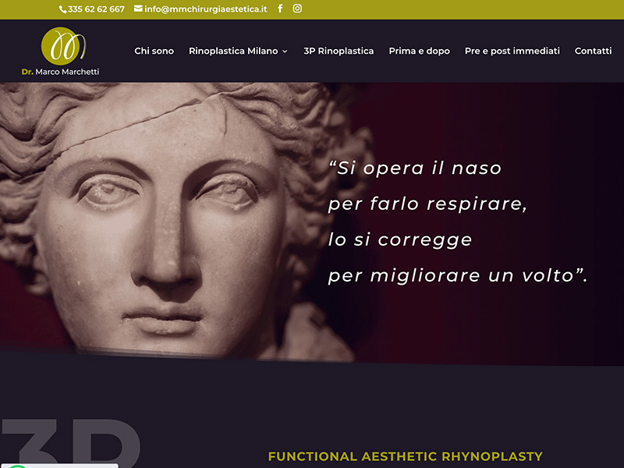Navigate to the Contatti page

click(593, 51)
